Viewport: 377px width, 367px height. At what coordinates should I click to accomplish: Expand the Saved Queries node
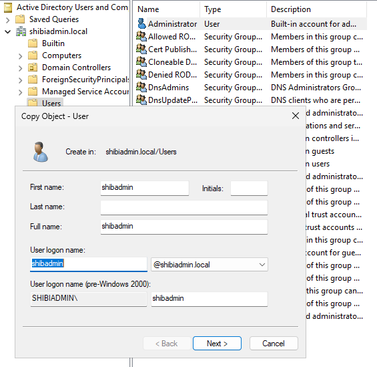[8, 20]
